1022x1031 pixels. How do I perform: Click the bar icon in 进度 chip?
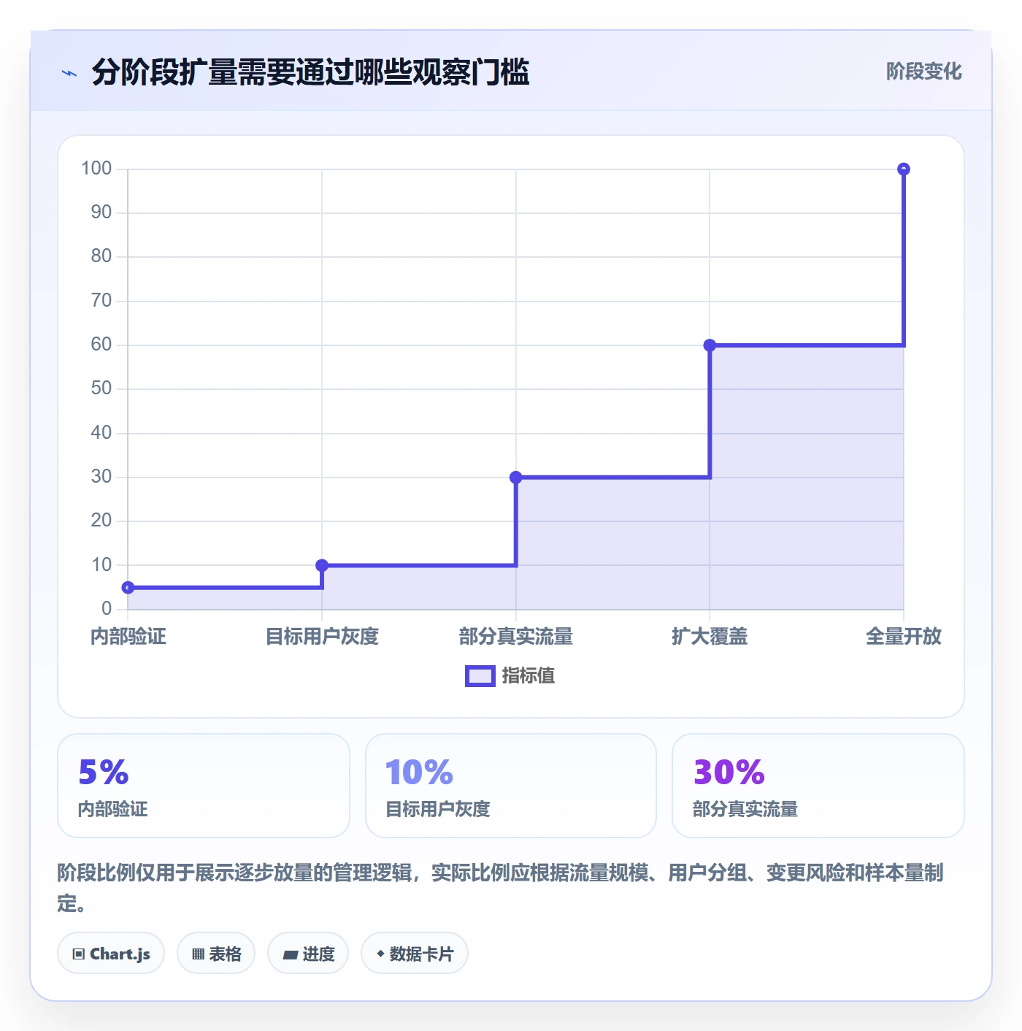291,955
